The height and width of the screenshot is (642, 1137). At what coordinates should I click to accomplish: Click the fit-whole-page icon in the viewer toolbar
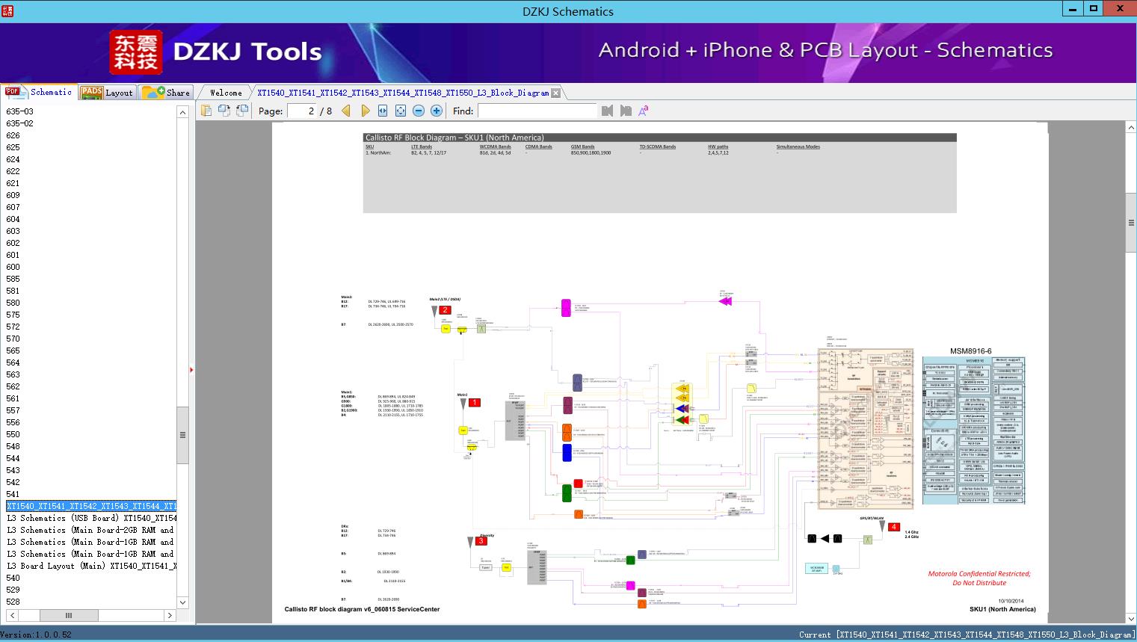coord(401,111)
